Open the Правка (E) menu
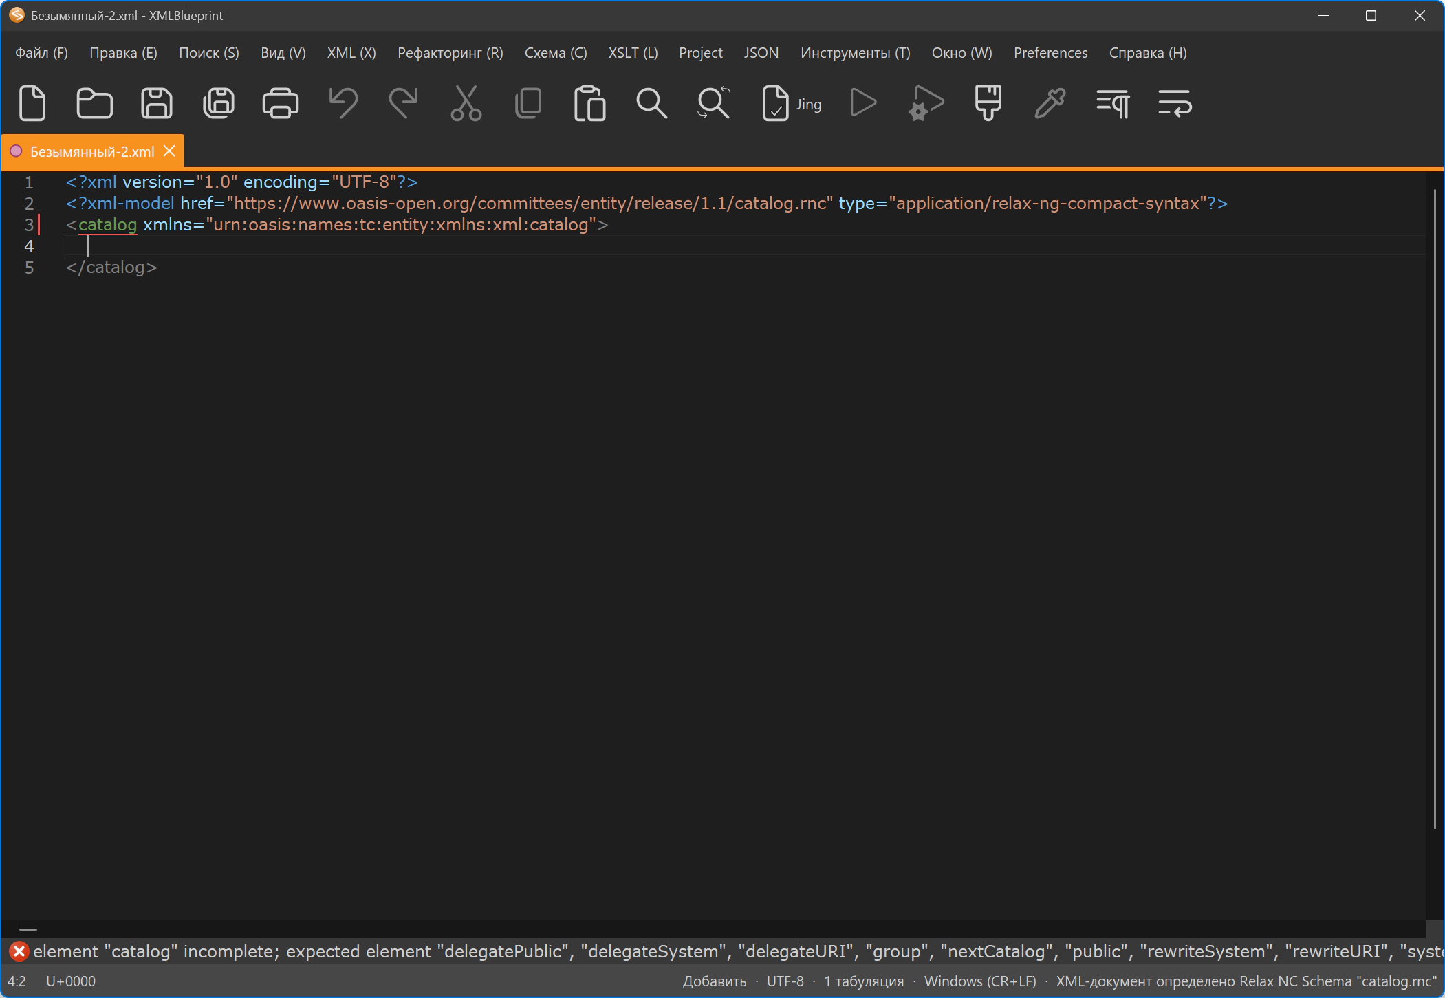 [124, 53]
